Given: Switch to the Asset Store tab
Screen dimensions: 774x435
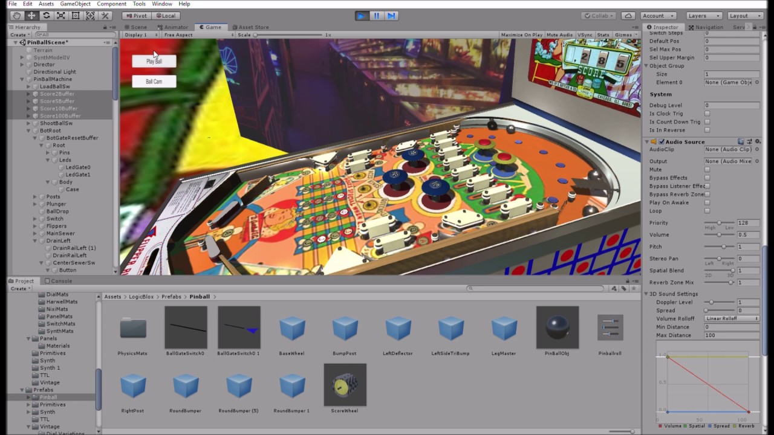Looking at the screenshot, I should [250, 27].
